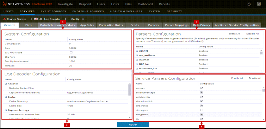Collapse the Capture Settings section

6,110
